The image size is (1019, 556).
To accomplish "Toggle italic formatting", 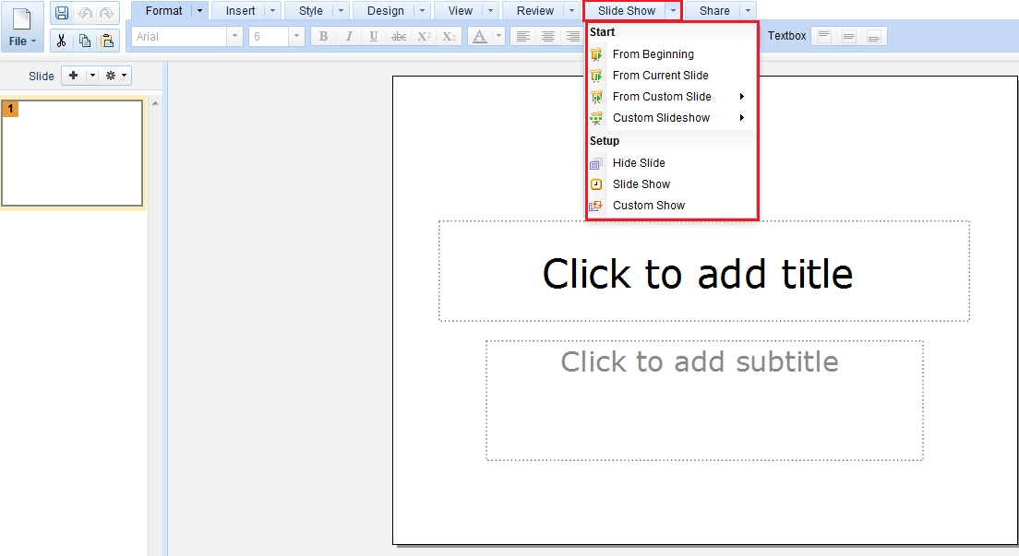I will coord(349,36).
